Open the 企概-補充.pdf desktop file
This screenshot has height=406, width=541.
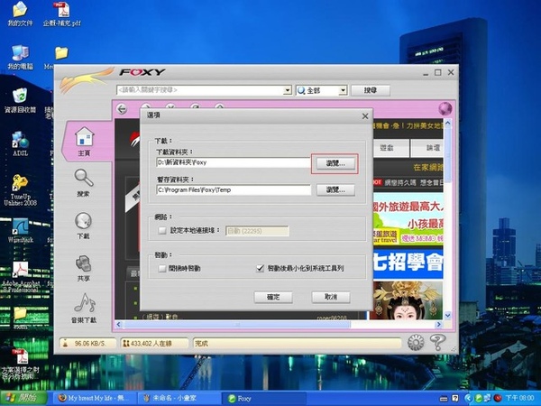[61, 14]
